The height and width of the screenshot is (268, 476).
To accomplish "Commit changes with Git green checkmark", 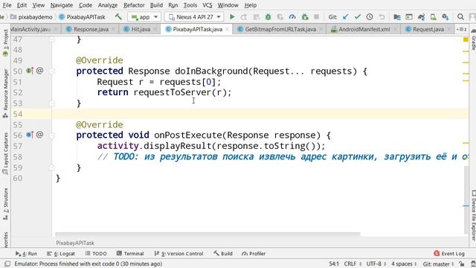I will [x=357, y=17].
